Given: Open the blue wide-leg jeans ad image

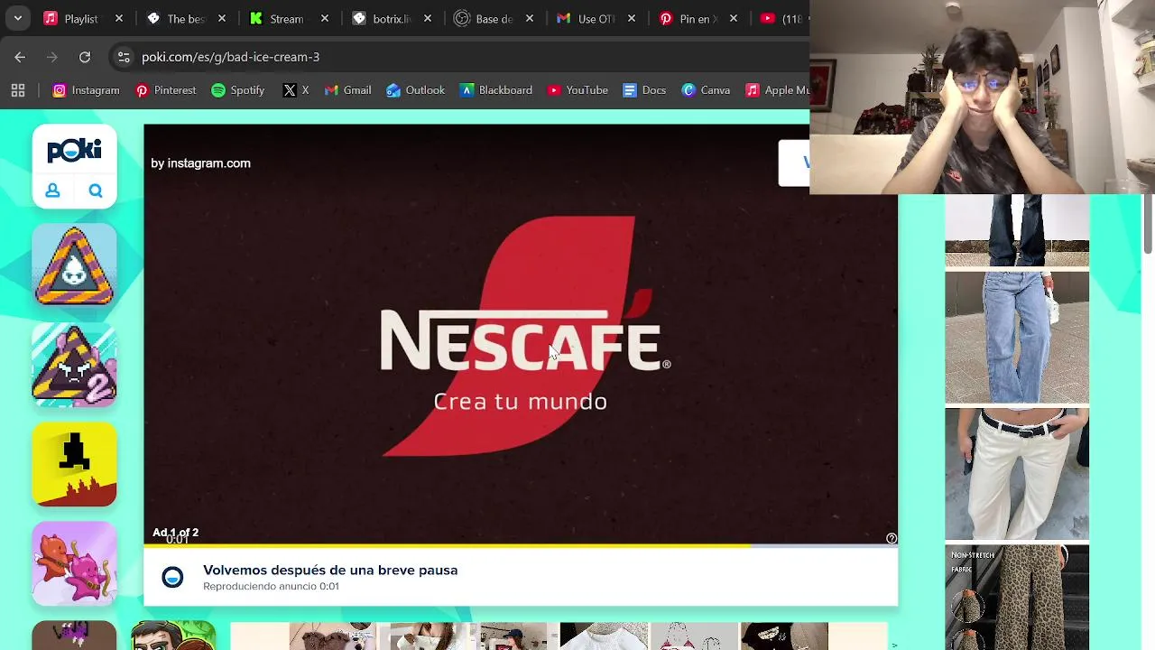Looking at the screenshot, I should 1017,337.
